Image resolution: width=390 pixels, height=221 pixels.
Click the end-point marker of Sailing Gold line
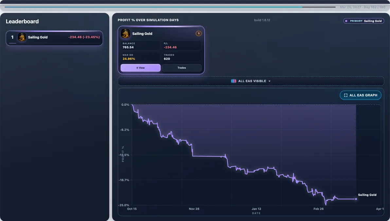[x=356, y=199]
